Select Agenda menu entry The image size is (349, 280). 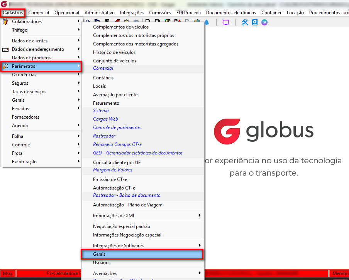[41, 126]
